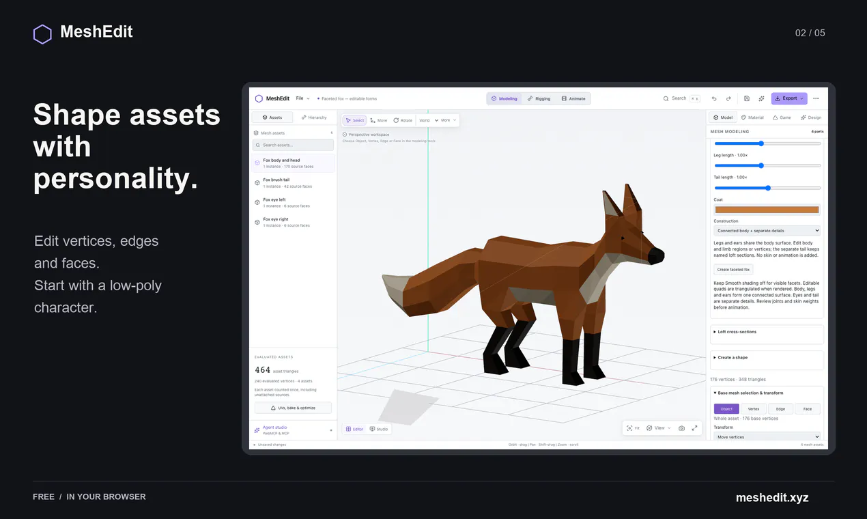Select the Fox brush tail asset row
Screen dimensions: 867x519
tap(294, 183)
